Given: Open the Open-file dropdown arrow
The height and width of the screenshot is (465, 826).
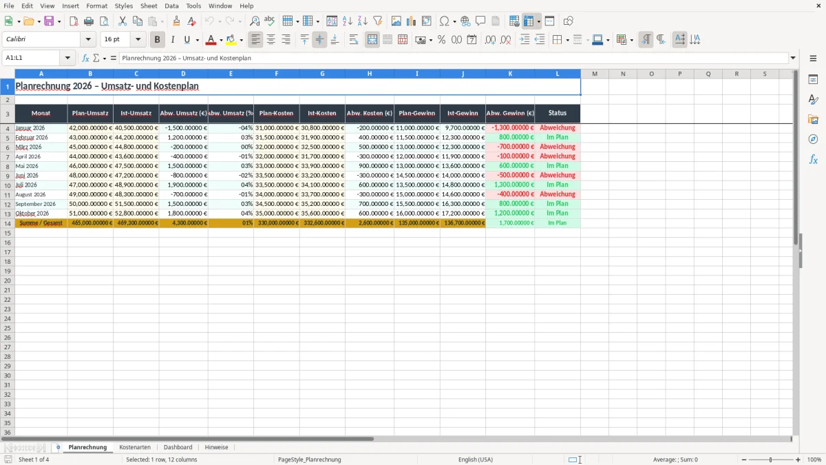Looking at the screenshot, I should pos(38,21).
